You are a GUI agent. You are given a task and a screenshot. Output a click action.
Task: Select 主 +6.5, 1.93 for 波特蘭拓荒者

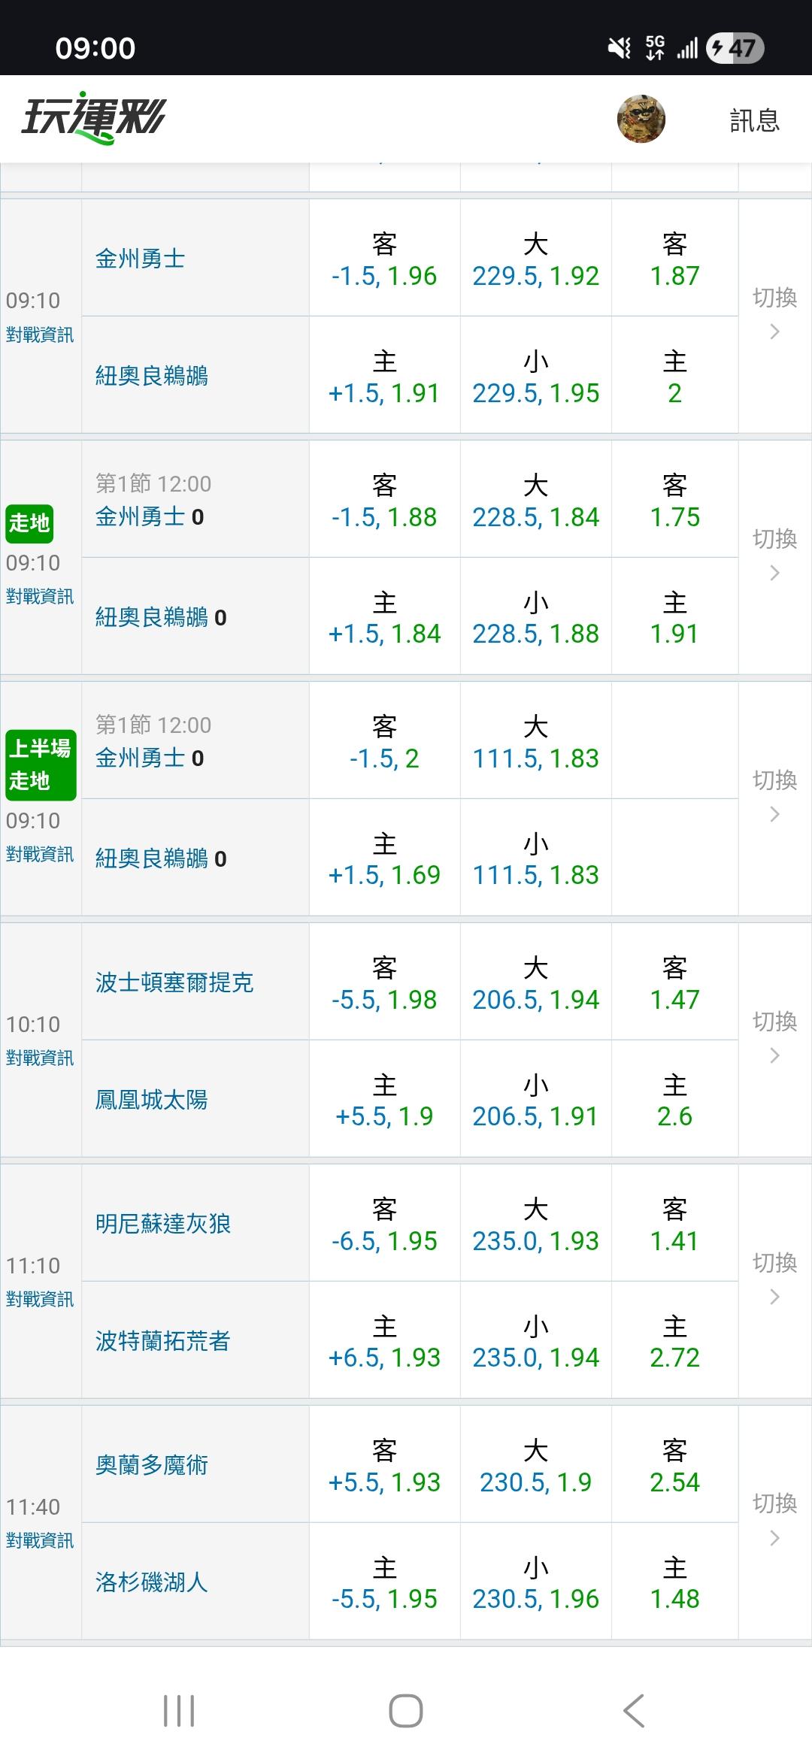[x=384, y=1341]
